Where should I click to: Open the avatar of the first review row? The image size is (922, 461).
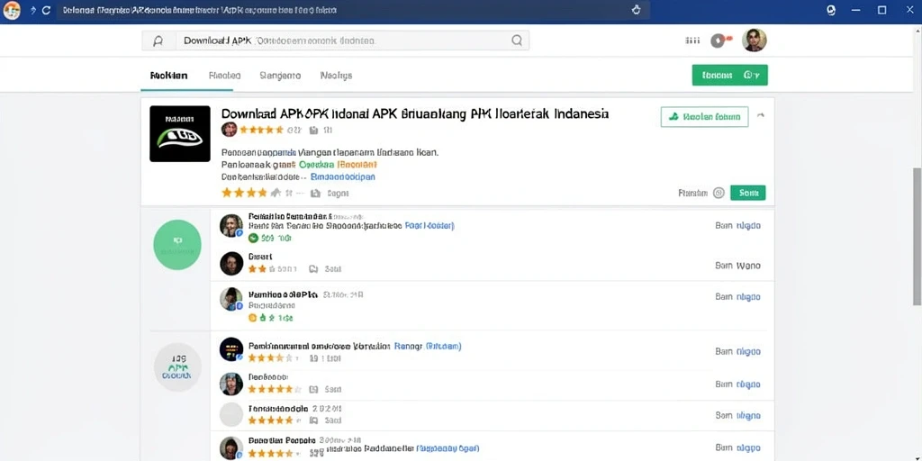pyautogui.click(x=231, y=226)
